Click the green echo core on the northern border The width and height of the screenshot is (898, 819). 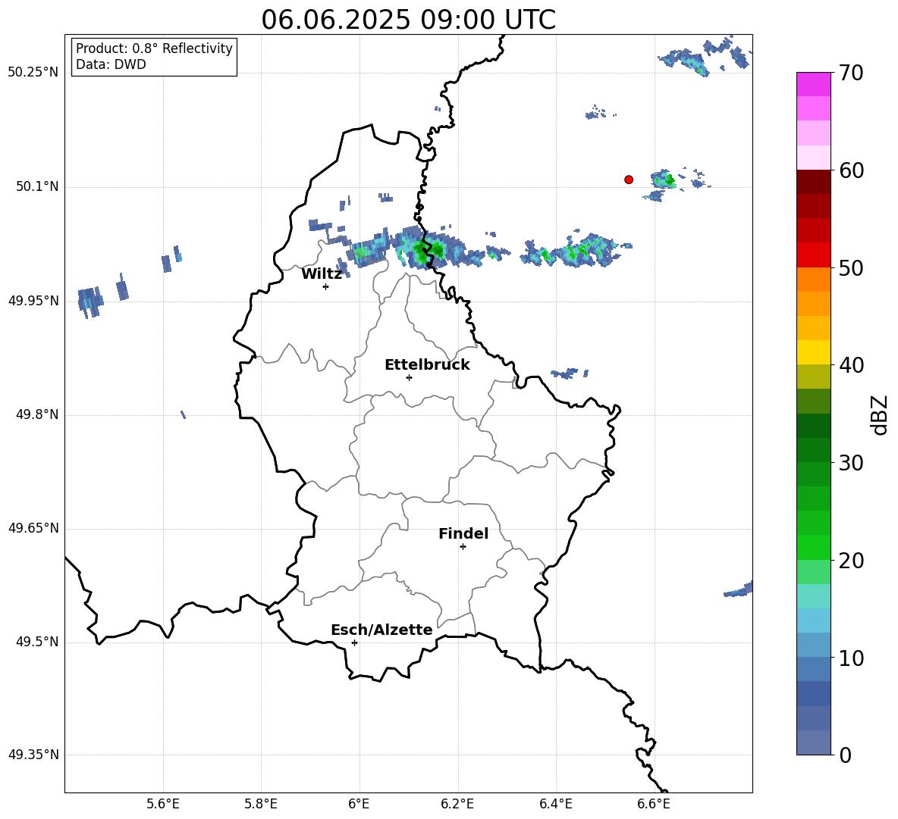pyautogui.click(x=427, y=251)
